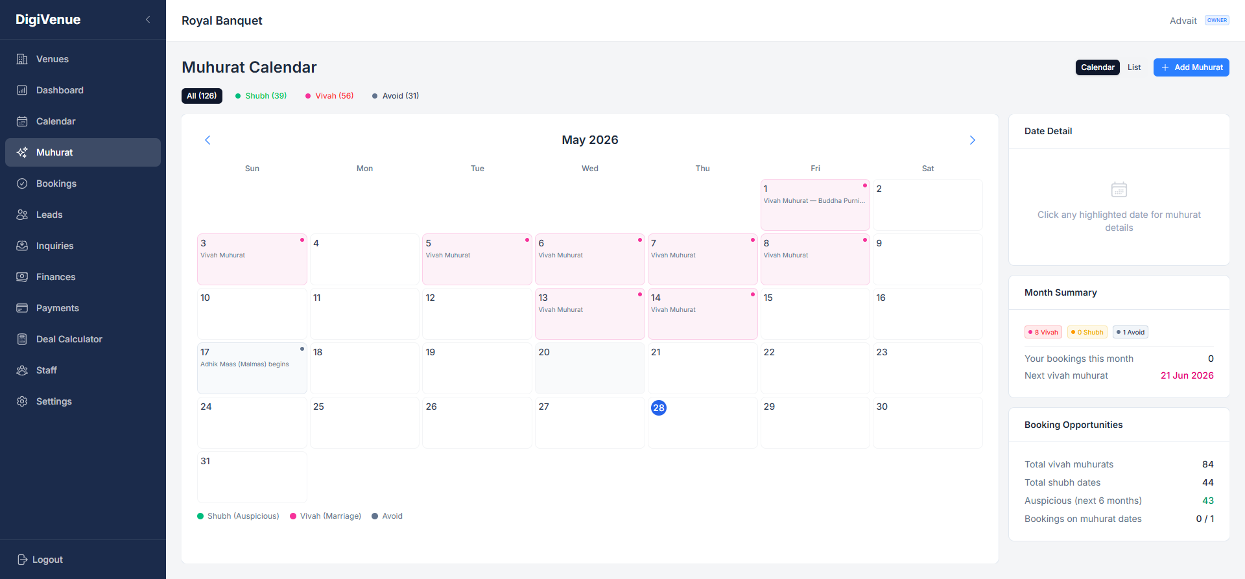Click the green Shubh (Auspicious) legend dot
This screenshot has width=1245, height=579.
point(200,516)
